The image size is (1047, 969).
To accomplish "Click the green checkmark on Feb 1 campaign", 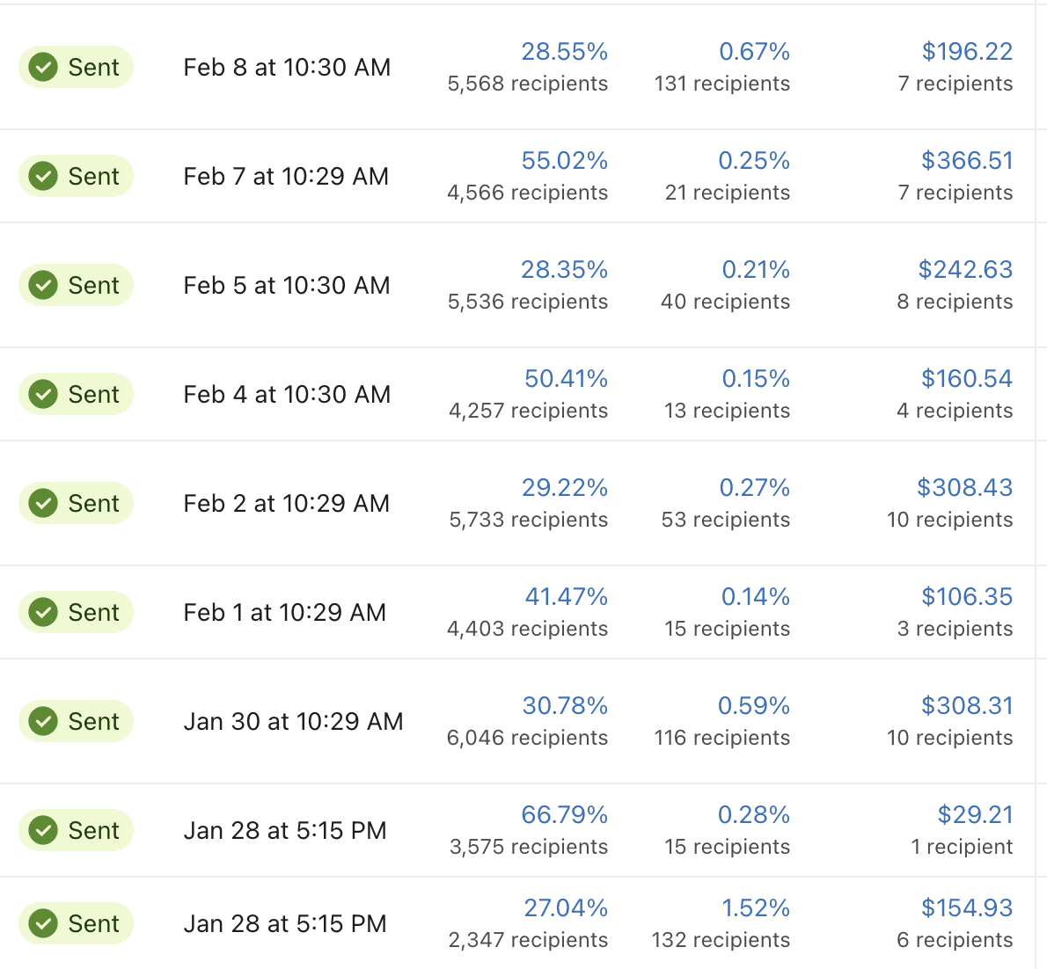I will (x=42, y=612).
